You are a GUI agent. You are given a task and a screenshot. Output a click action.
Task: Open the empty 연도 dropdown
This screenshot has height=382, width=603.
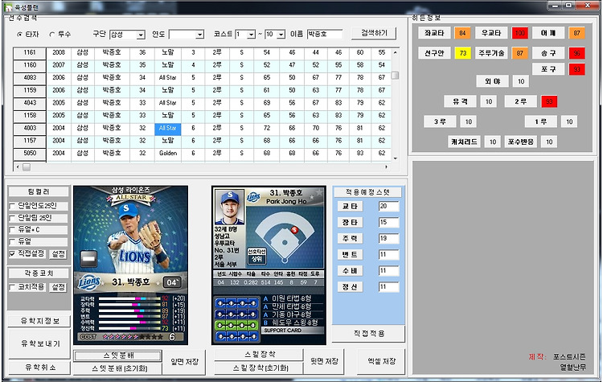pos(199,35)
